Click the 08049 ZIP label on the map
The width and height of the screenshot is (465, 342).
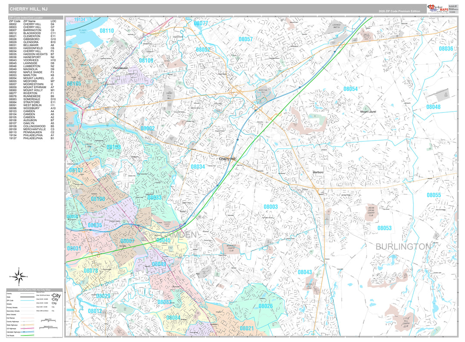click(x=159, y=264)
